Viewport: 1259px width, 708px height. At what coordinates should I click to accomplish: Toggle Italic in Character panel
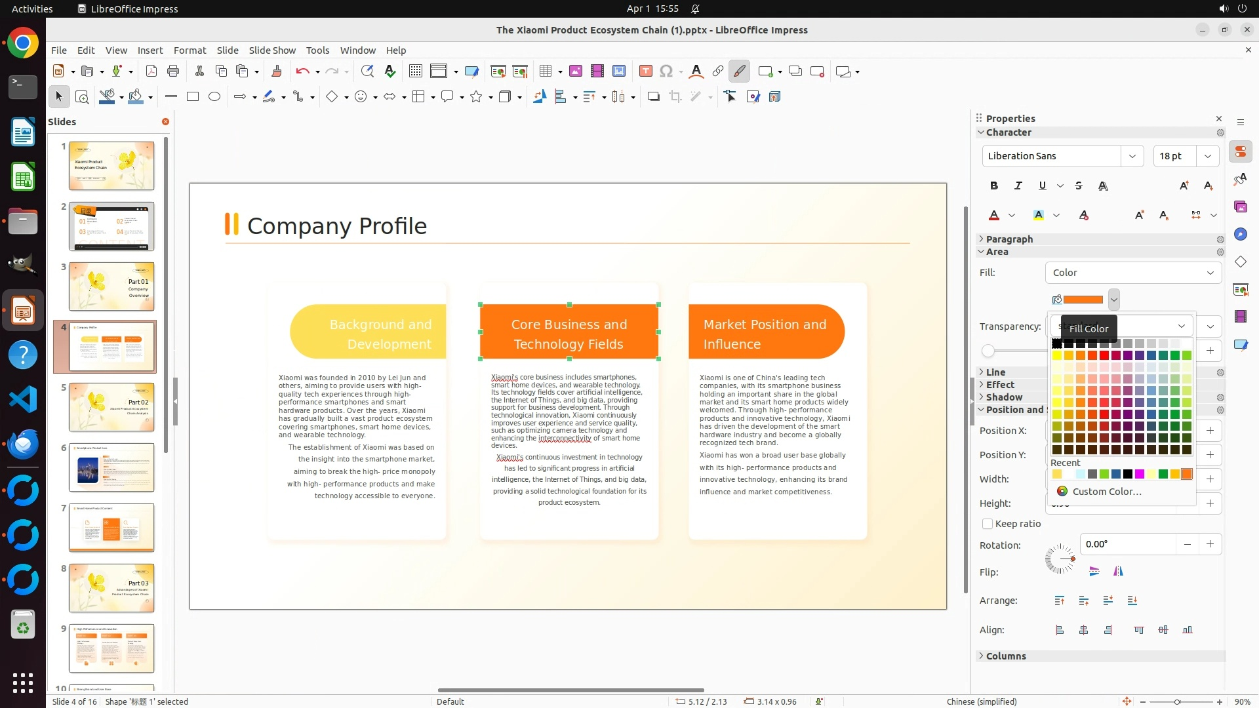[x=1018, y=186]
